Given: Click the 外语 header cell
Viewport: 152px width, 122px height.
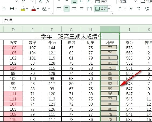Looking at the screenshot, I should pyautogui.click(x=52, y=43).
